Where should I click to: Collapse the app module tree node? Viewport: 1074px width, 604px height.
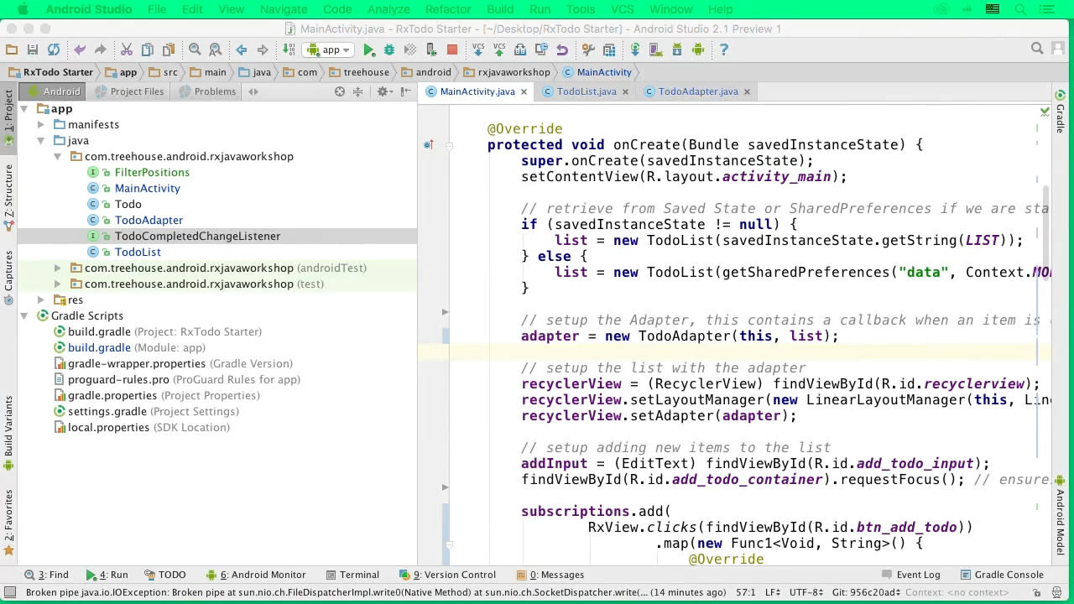[x=24, y=108]
